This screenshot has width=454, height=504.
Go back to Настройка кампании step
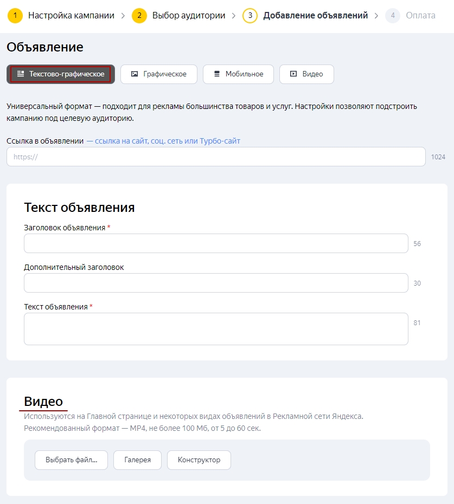(71, 16)
